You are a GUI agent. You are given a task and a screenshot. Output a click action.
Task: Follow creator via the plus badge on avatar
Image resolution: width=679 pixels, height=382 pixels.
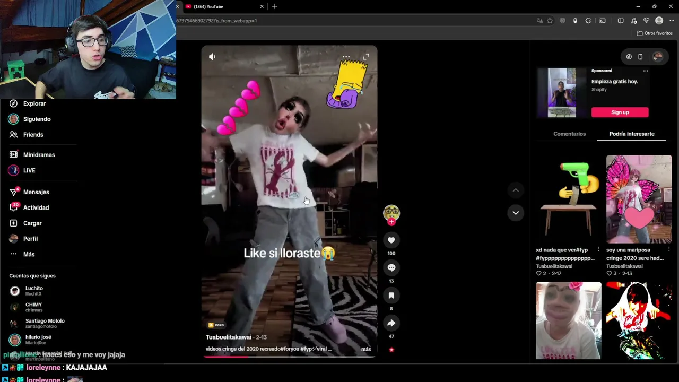(391, 222)
